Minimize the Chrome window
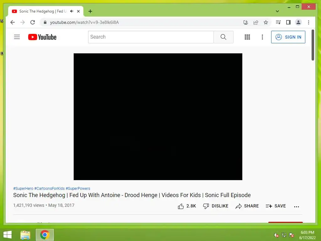 (x=289, y=7)
